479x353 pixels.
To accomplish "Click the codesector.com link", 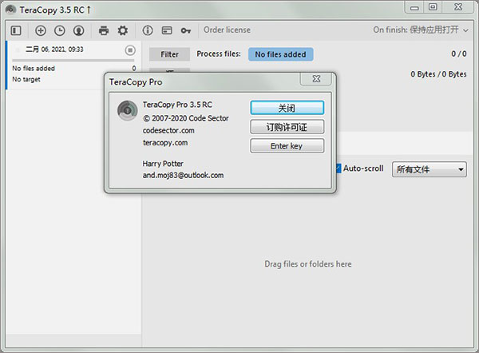I will coord(168,130).
